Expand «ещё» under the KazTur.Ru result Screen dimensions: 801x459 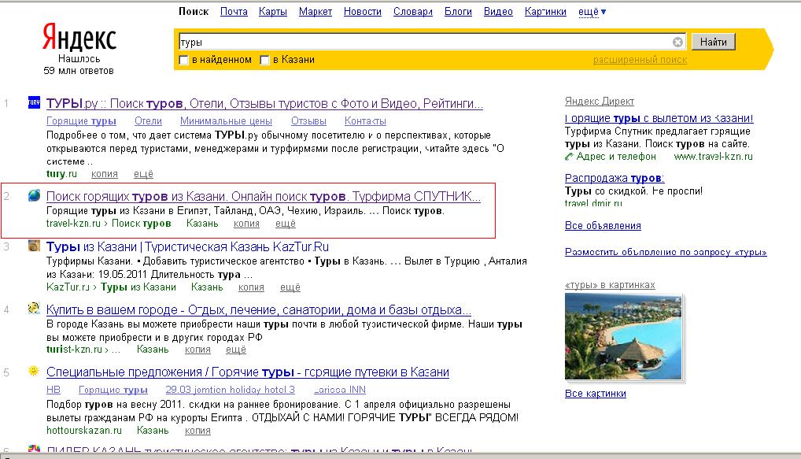pyautogui.click(x=290, y=287)
